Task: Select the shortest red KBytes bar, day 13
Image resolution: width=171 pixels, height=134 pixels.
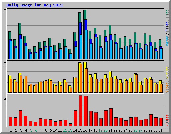Action: (70, 125)
